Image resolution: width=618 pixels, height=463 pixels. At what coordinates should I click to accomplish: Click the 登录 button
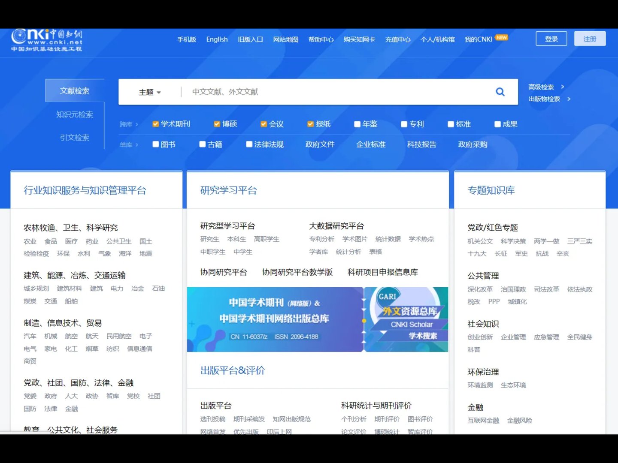coord(551,38)
